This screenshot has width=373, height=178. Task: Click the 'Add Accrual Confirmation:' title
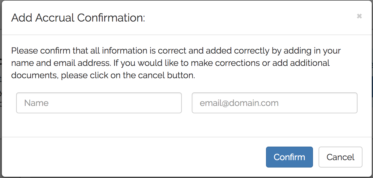pyautogui.click(x=78, y=18)
